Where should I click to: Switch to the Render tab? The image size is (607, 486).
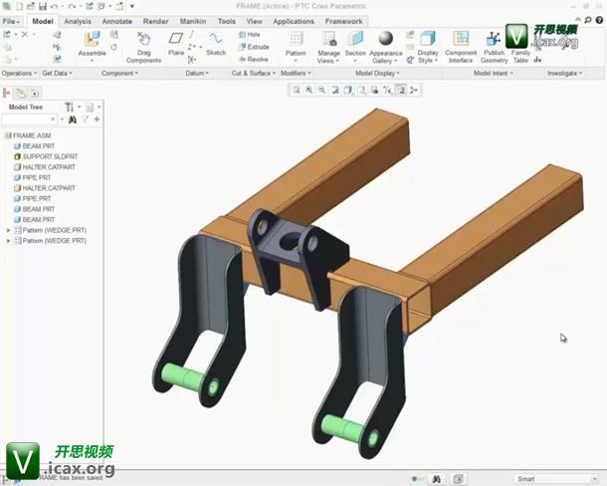[x=155, y=21]
